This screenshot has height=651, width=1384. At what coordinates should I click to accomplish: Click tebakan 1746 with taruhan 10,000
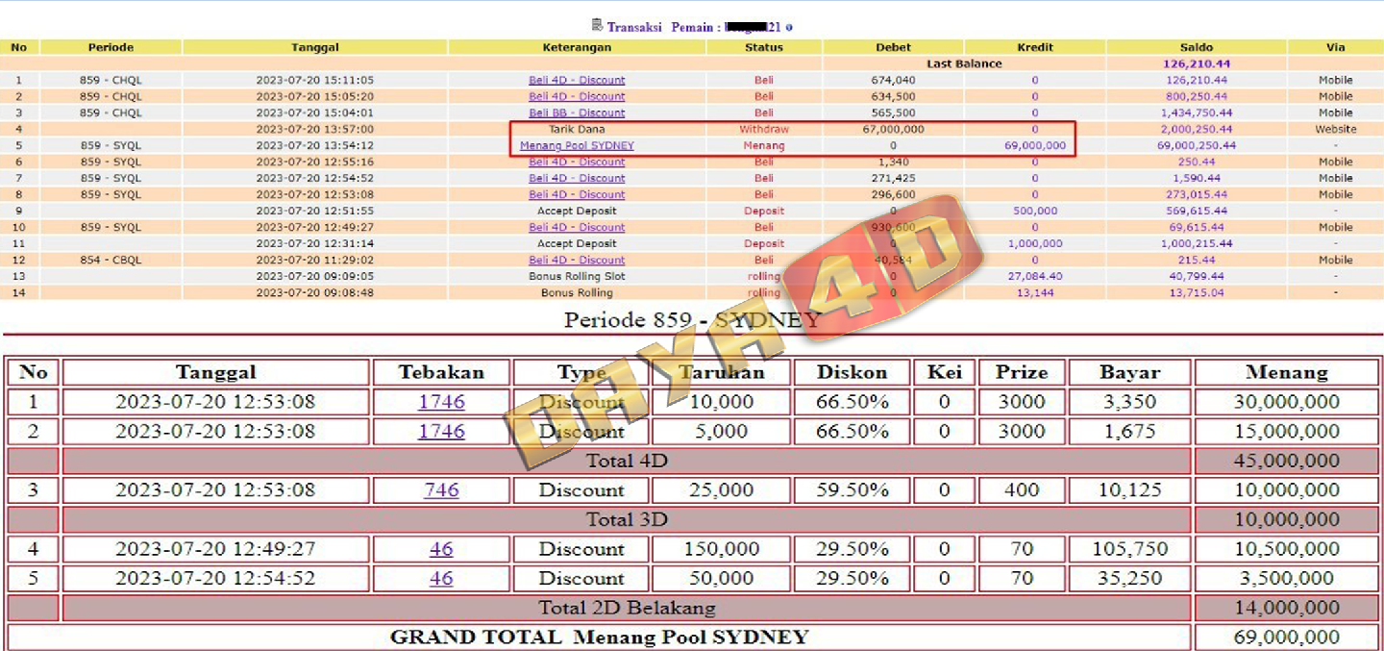[441, 402]
